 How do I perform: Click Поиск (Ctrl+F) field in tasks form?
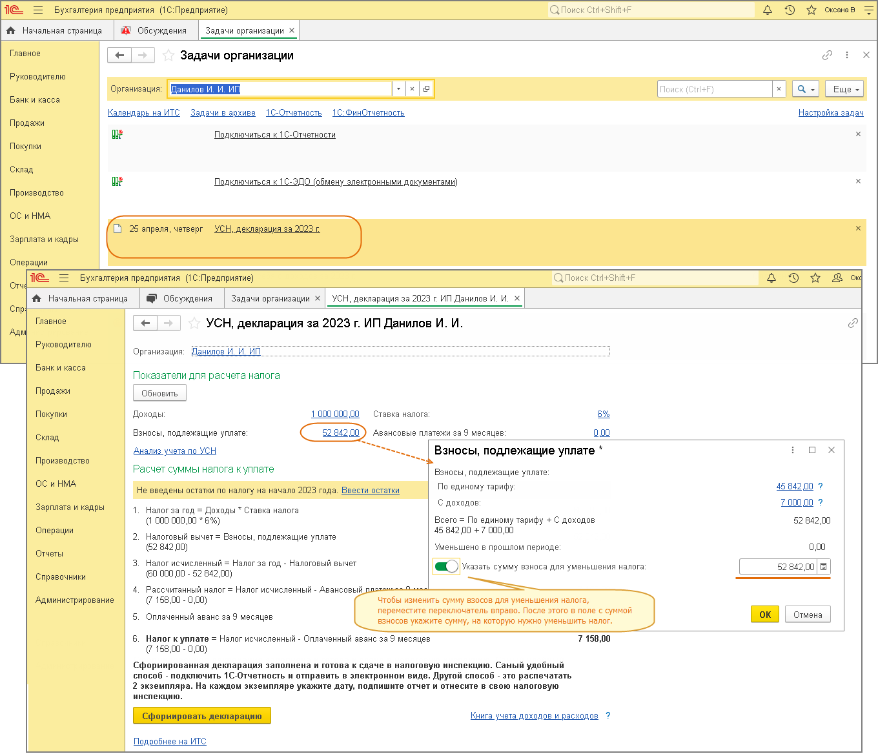tap(715, 89)
